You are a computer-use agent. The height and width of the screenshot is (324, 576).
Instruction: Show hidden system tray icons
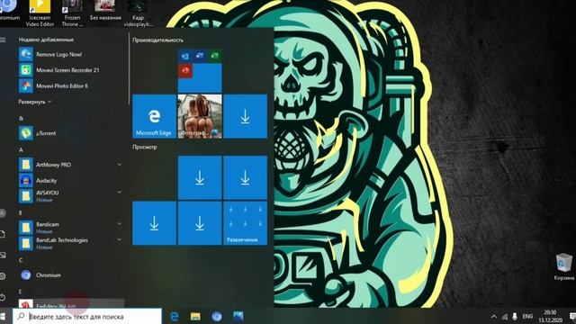[494, 316]
